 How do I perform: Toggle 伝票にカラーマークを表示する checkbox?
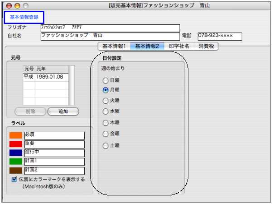14,179
